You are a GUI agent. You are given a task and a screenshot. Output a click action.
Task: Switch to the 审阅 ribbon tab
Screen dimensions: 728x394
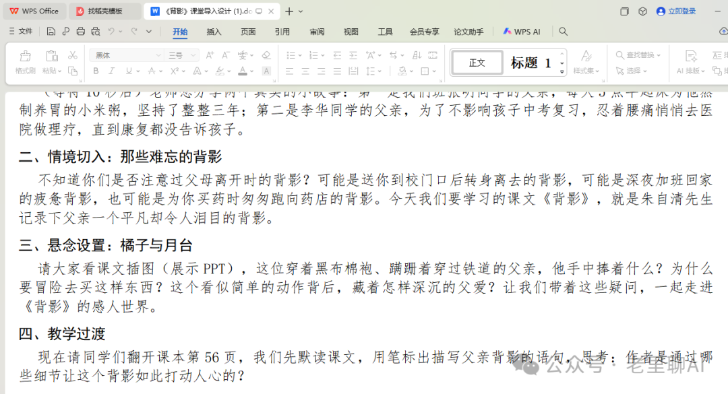pyautogui.click(x=317, y=32)
